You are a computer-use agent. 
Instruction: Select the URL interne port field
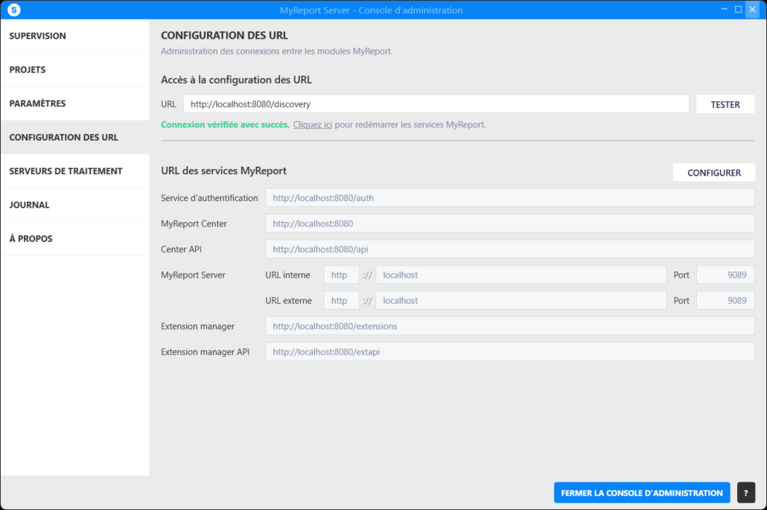tap(725, 275)
